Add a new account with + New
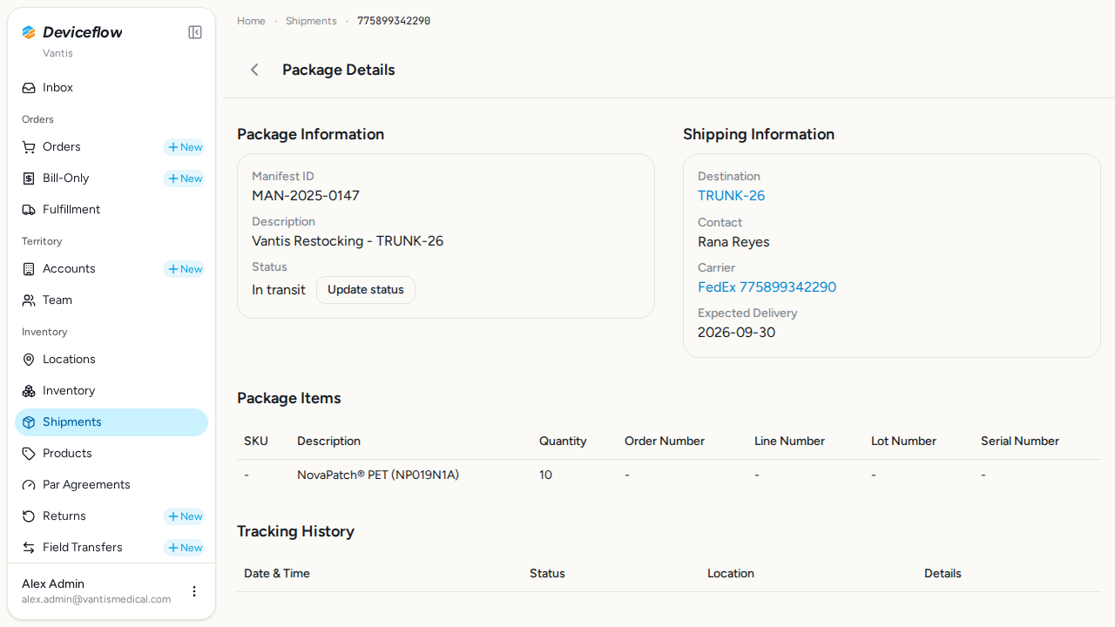Screen dimensions: 1115x627 [x=184, y=269]
